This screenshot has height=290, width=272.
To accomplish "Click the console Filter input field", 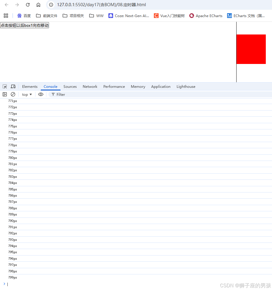I will (160, 95).
